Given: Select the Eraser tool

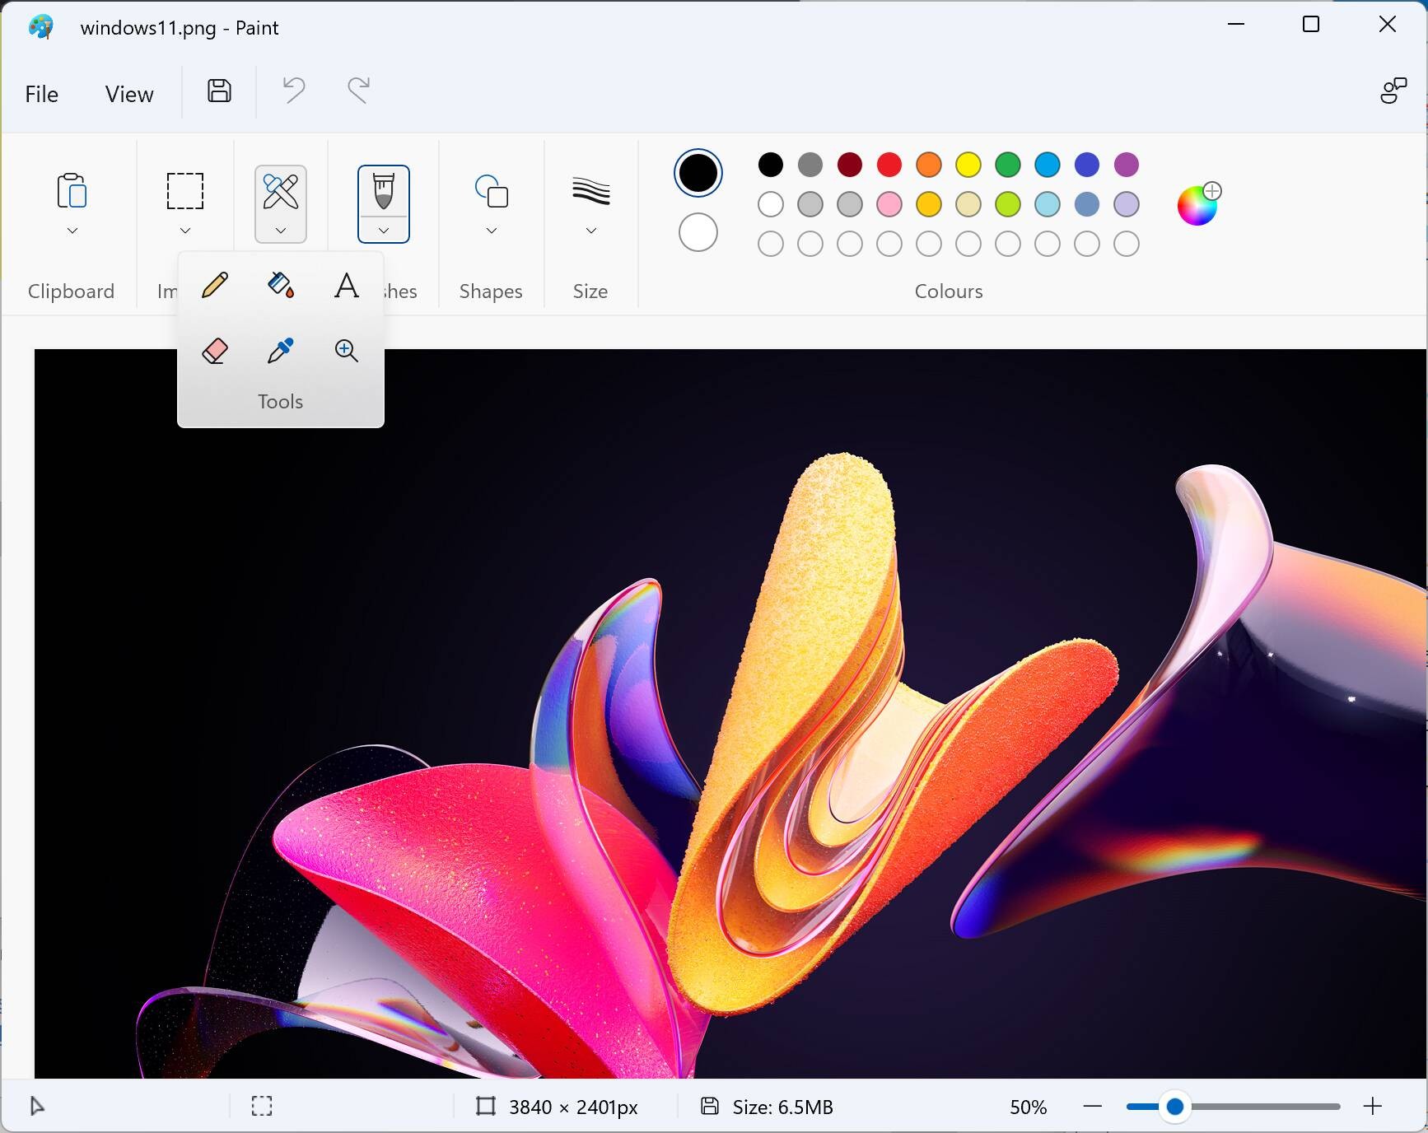Looking at the screenshot, I should pyautogui.click(x=215, y=352).
